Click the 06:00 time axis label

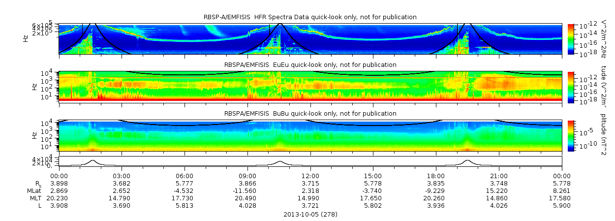pos(184,176)
